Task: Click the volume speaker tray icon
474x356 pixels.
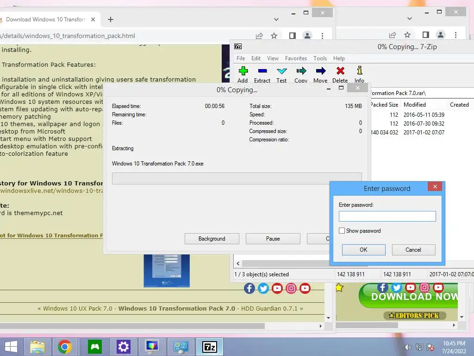Action: (408, 347)
